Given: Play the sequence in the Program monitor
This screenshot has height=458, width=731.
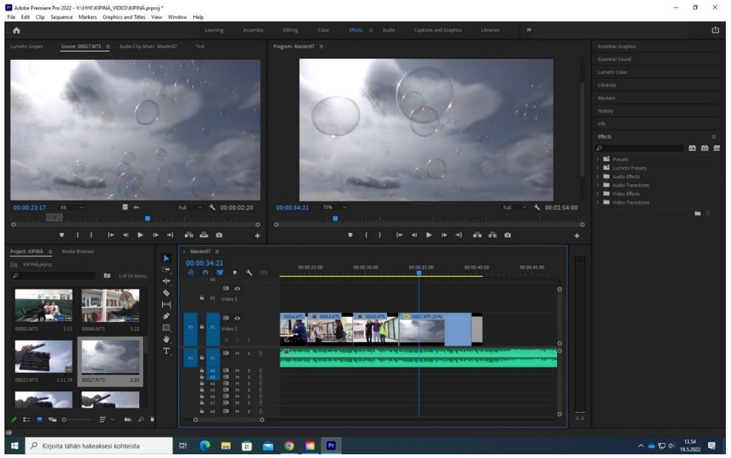Looking at the screenshot, I should click(429, 235).
